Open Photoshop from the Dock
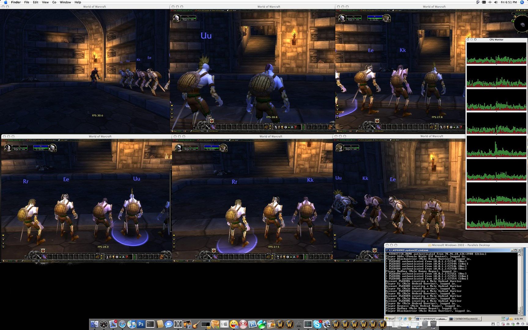Viewport: 528px width, 330px height. pyautogui.click(x=141, y=324)
